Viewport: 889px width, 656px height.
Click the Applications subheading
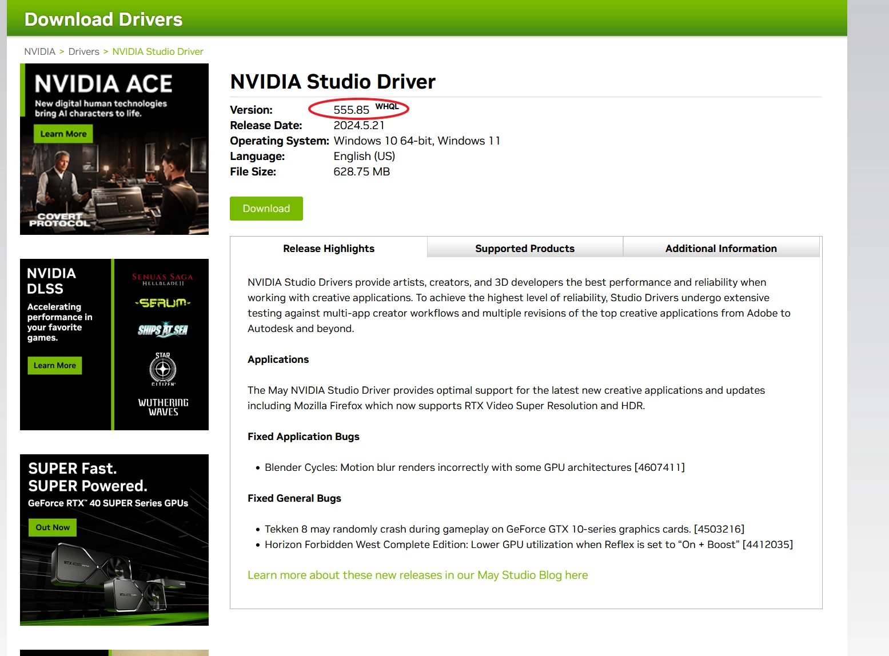click(278, 359)
